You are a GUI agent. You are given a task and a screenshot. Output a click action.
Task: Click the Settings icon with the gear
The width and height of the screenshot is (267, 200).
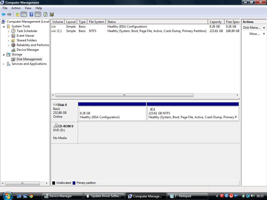[52, 15]
